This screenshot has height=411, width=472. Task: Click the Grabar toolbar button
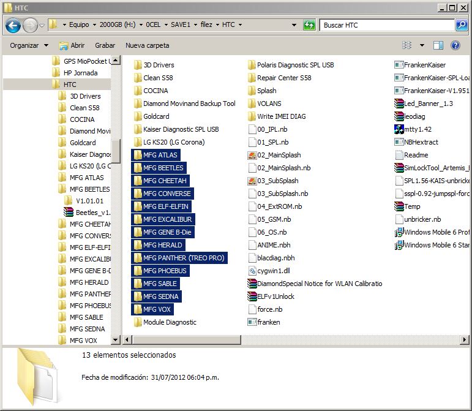pyautogui.click(x=105, y=45)
